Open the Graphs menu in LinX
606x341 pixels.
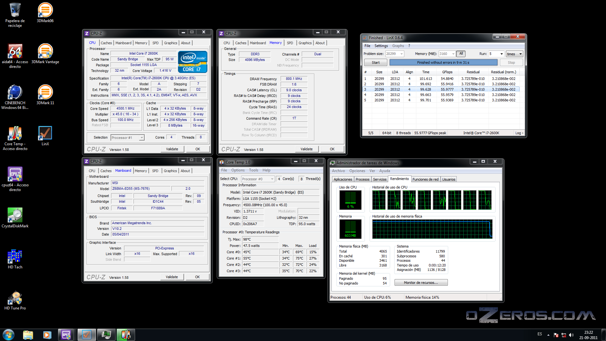point(398,46)
